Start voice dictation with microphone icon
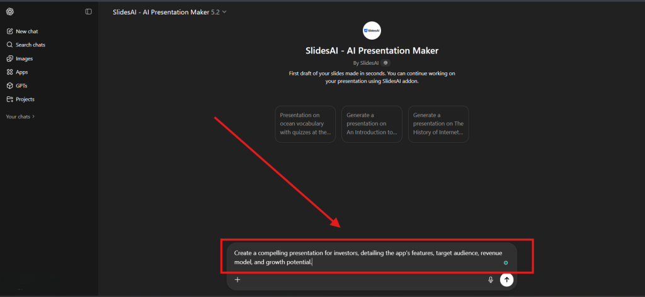The image size is (645, 297). [490, 280]
